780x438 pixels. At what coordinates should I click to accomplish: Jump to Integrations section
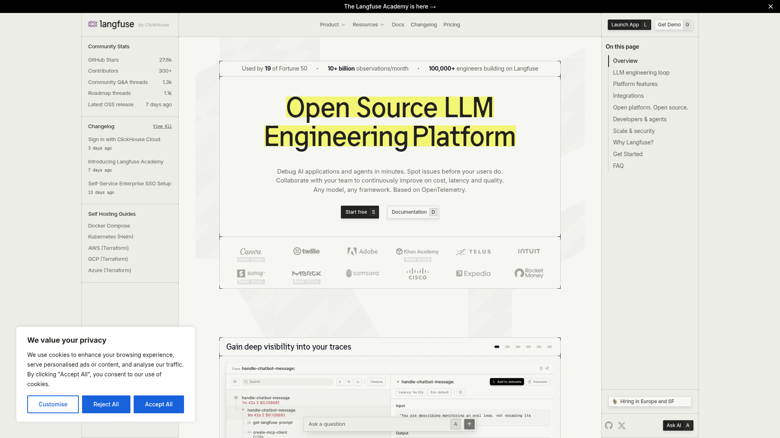tap(628, 96)
